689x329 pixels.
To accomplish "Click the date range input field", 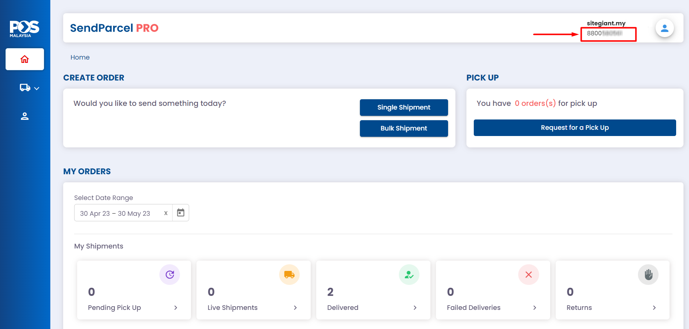I will [x=123, y=213].
